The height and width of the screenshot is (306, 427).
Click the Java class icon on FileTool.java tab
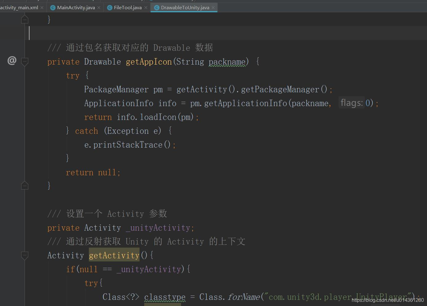coord(110,7)
